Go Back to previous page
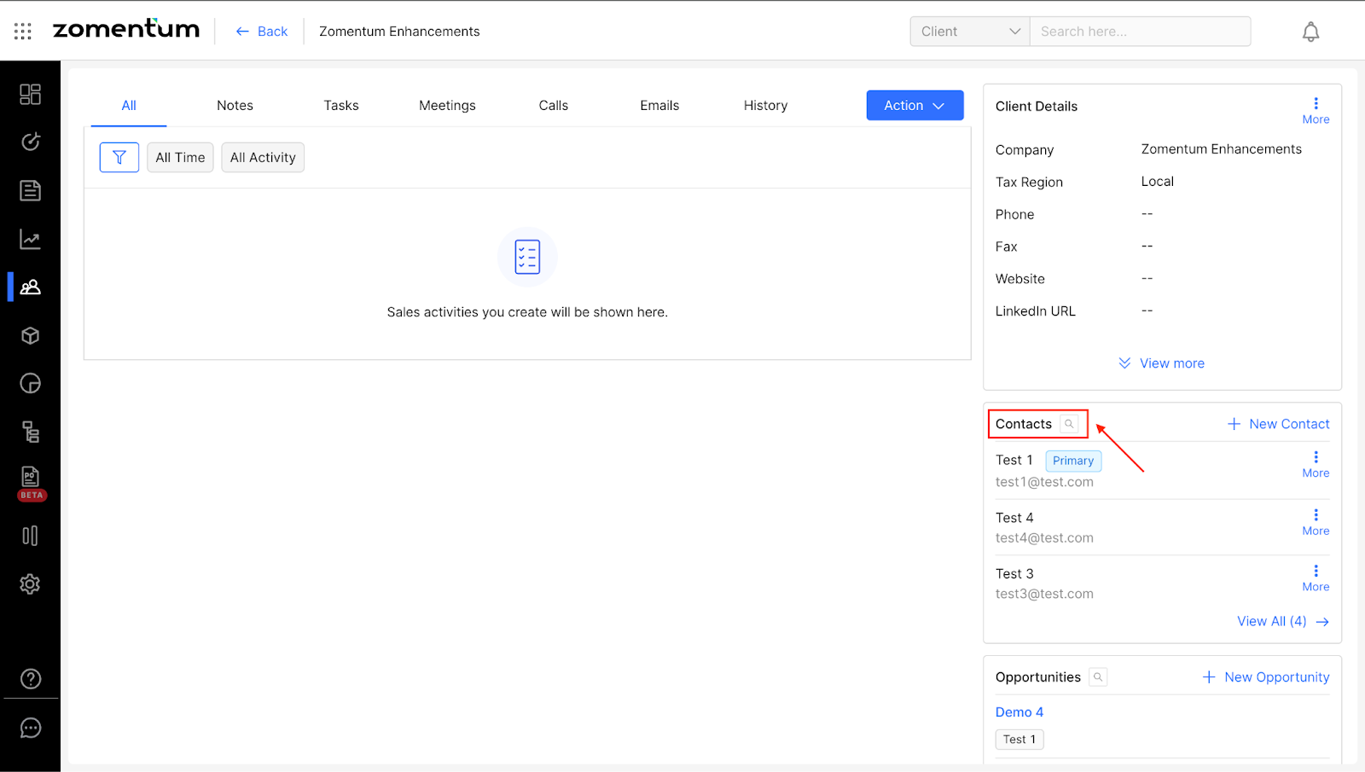This screenshot has width=1365, height=772. coord(262,32)
